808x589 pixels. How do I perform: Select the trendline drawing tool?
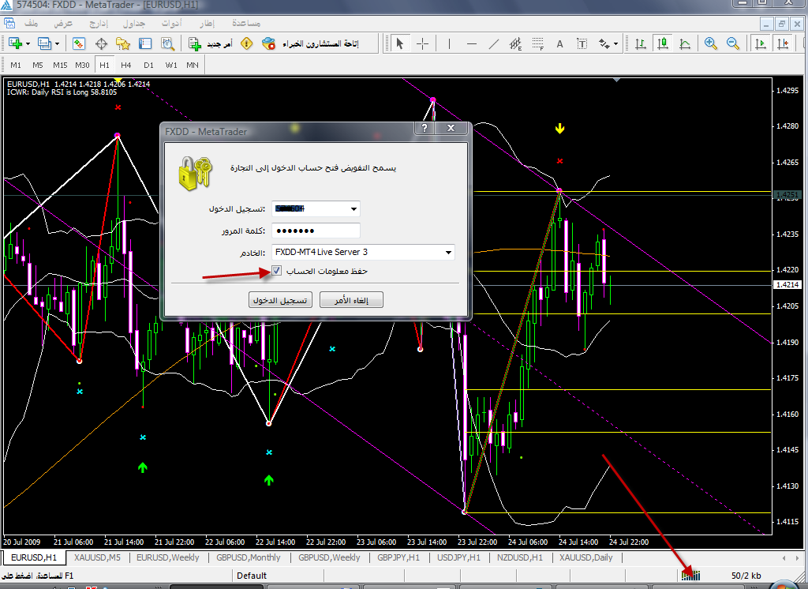click(494, 44)
